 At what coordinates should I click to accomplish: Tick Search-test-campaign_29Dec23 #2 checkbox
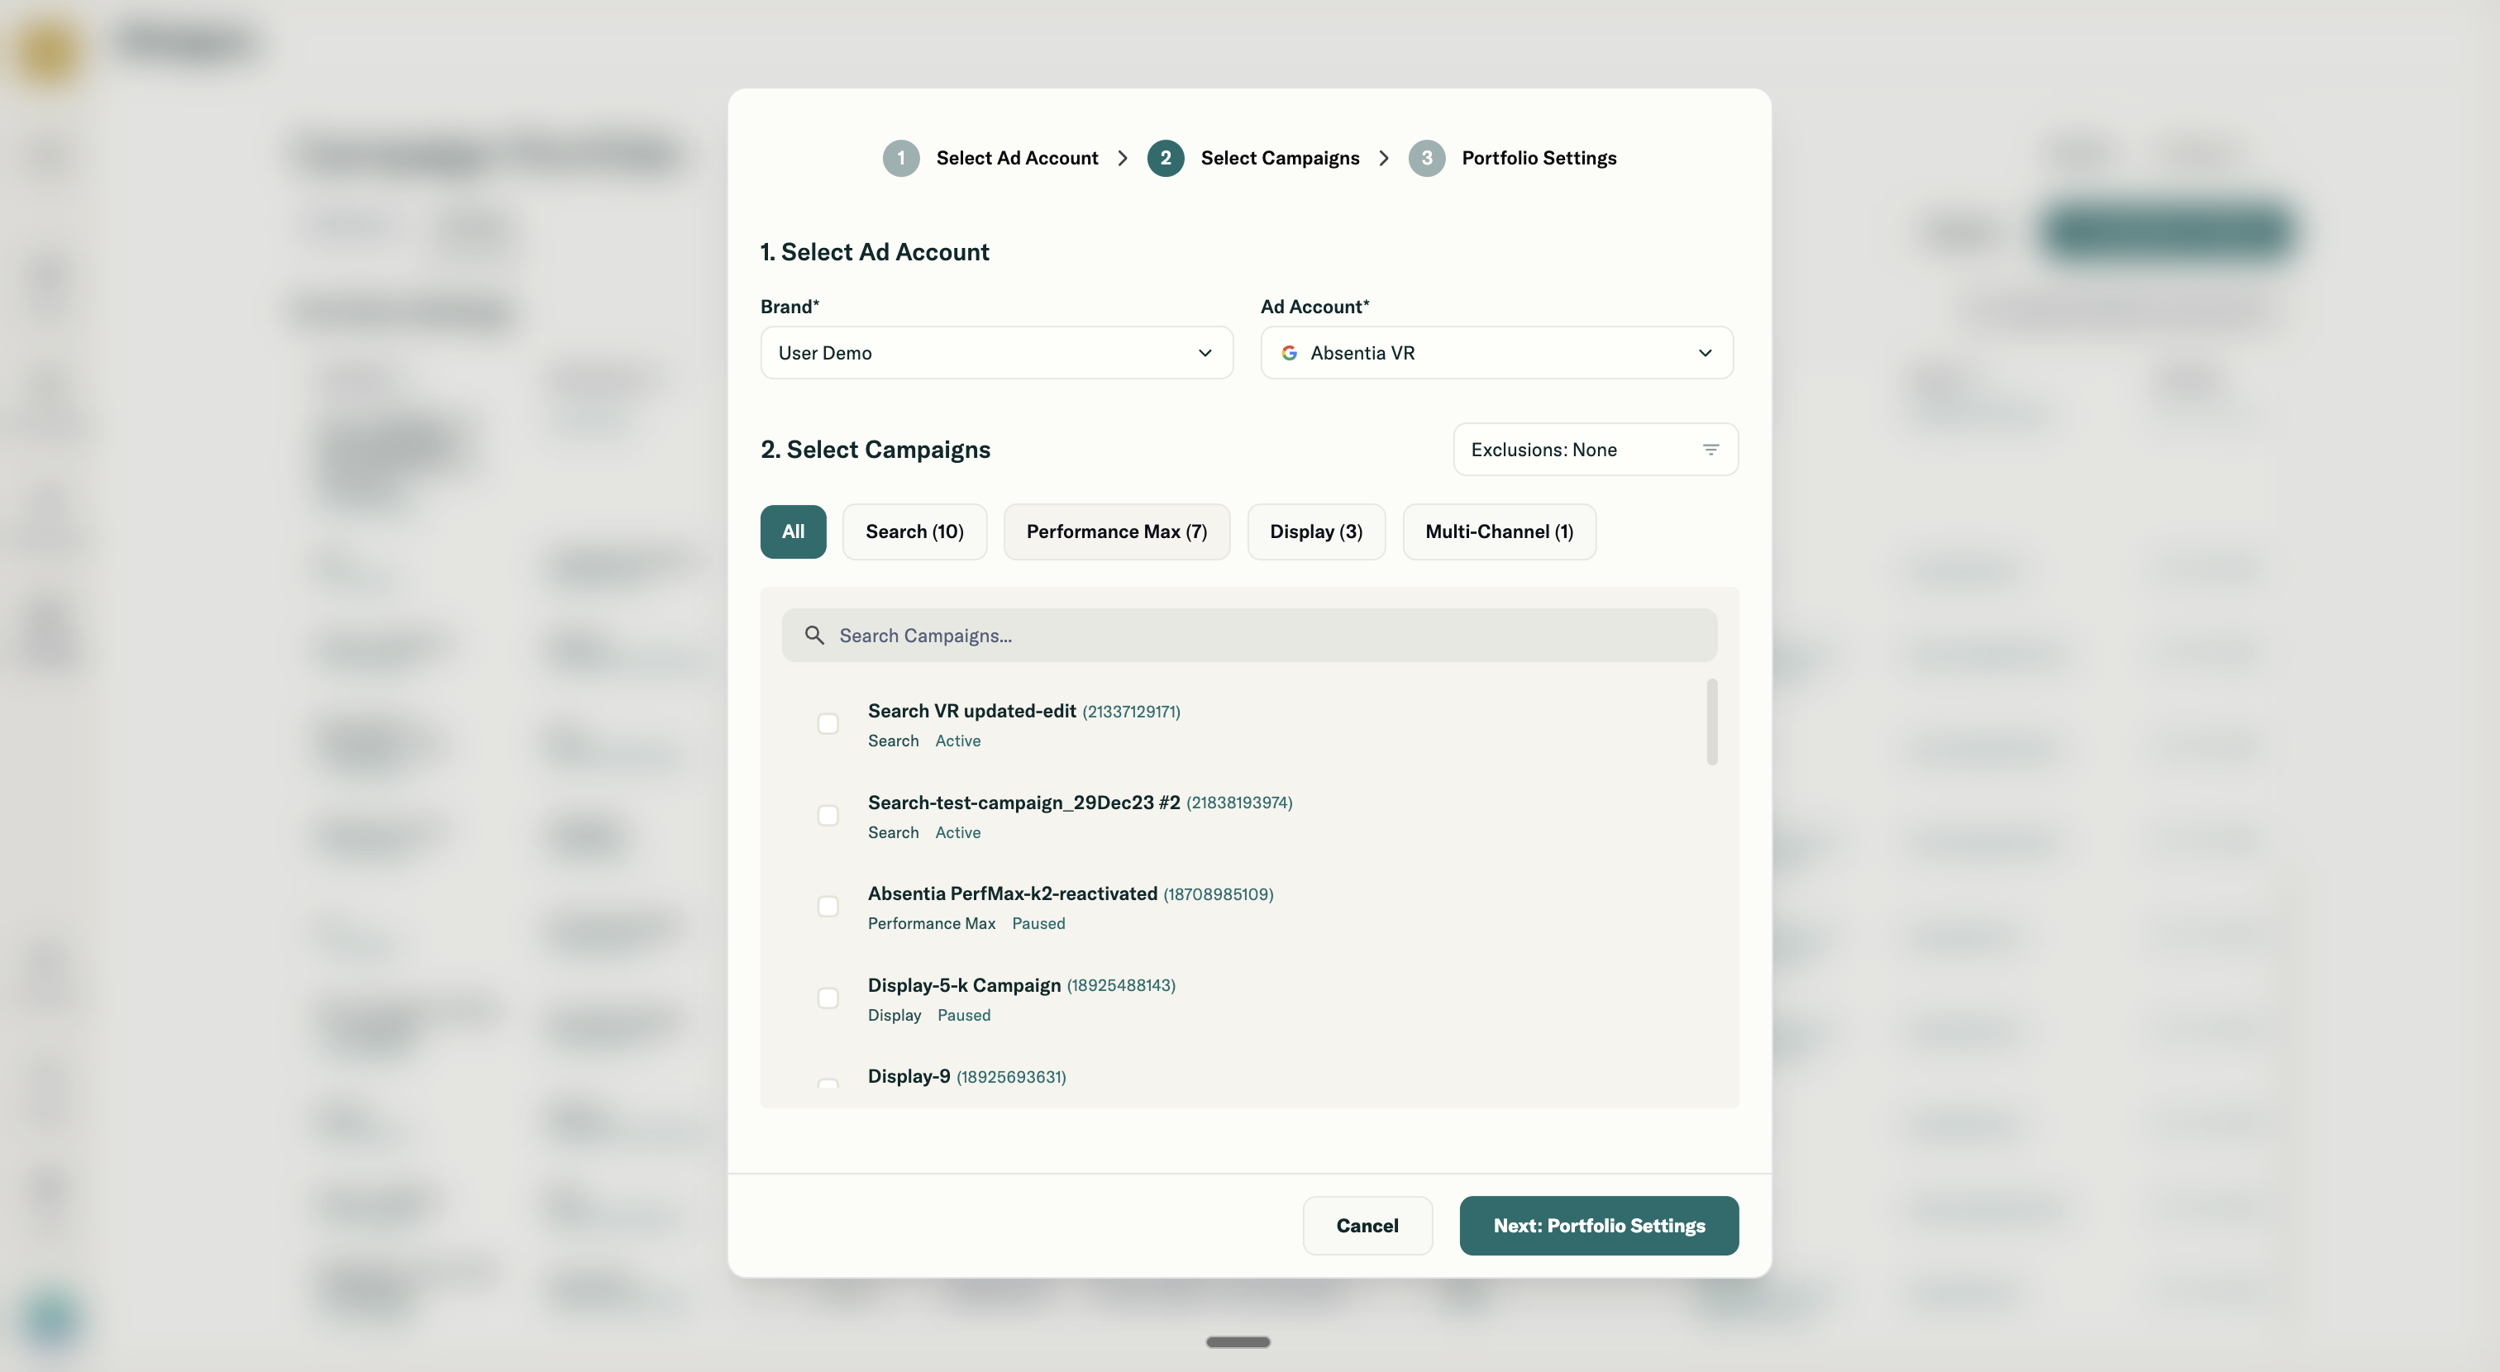coord(827,815)
